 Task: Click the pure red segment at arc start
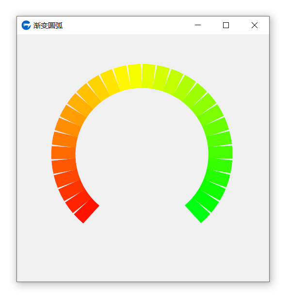click(x=87, y=211)
